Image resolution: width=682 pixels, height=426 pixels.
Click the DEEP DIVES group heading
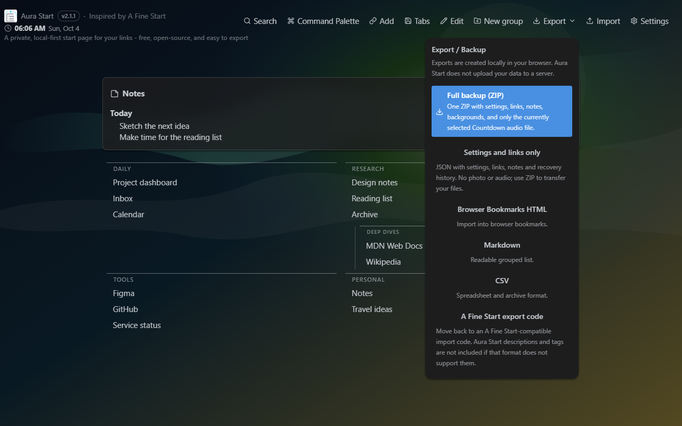pyautogui.click(x=383, y=232)
